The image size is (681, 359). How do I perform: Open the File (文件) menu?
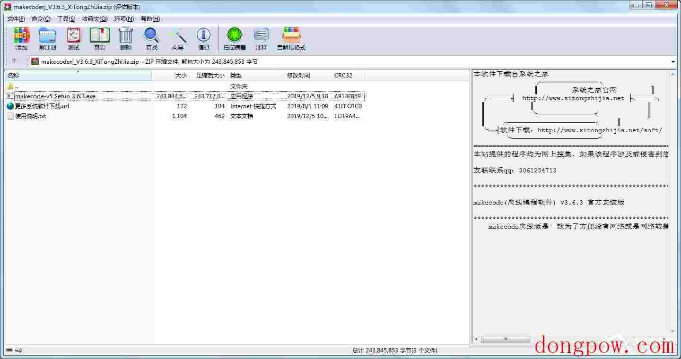pyautogui.click(x=16, y=19)
